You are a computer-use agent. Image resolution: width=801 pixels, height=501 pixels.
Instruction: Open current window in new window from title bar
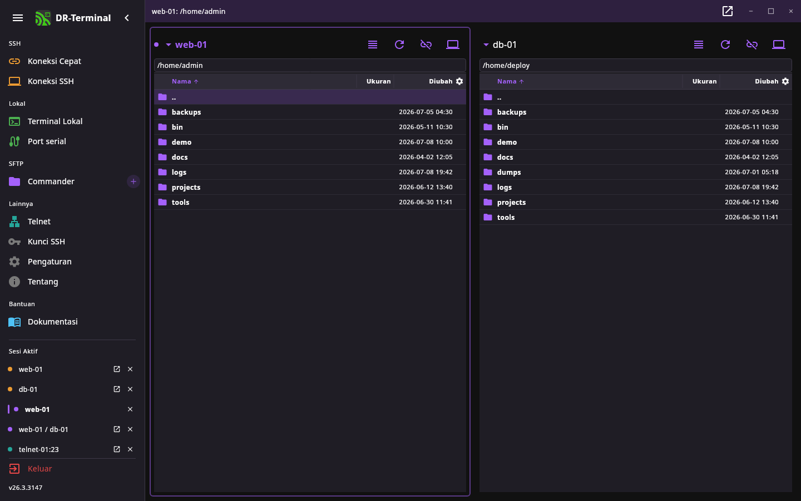(728, 11)
